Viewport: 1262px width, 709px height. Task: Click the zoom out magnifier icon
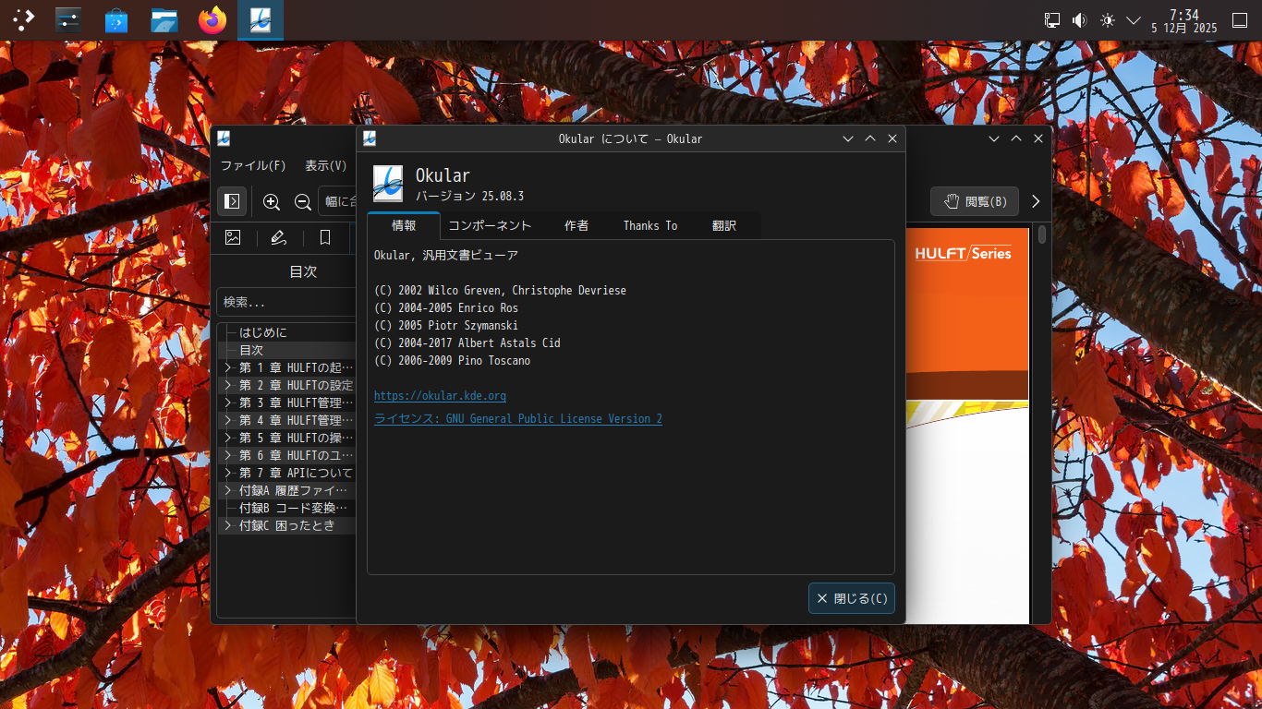pos(302,202)
